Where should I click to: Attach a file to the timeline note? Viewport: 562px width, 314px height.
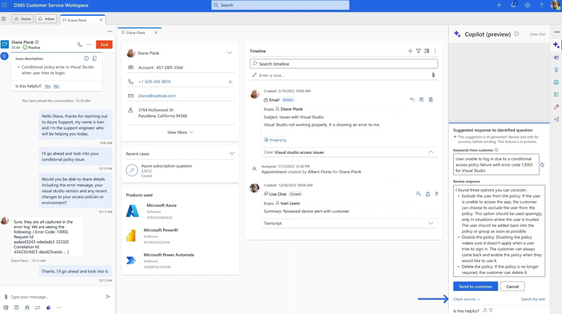(433, 75)
